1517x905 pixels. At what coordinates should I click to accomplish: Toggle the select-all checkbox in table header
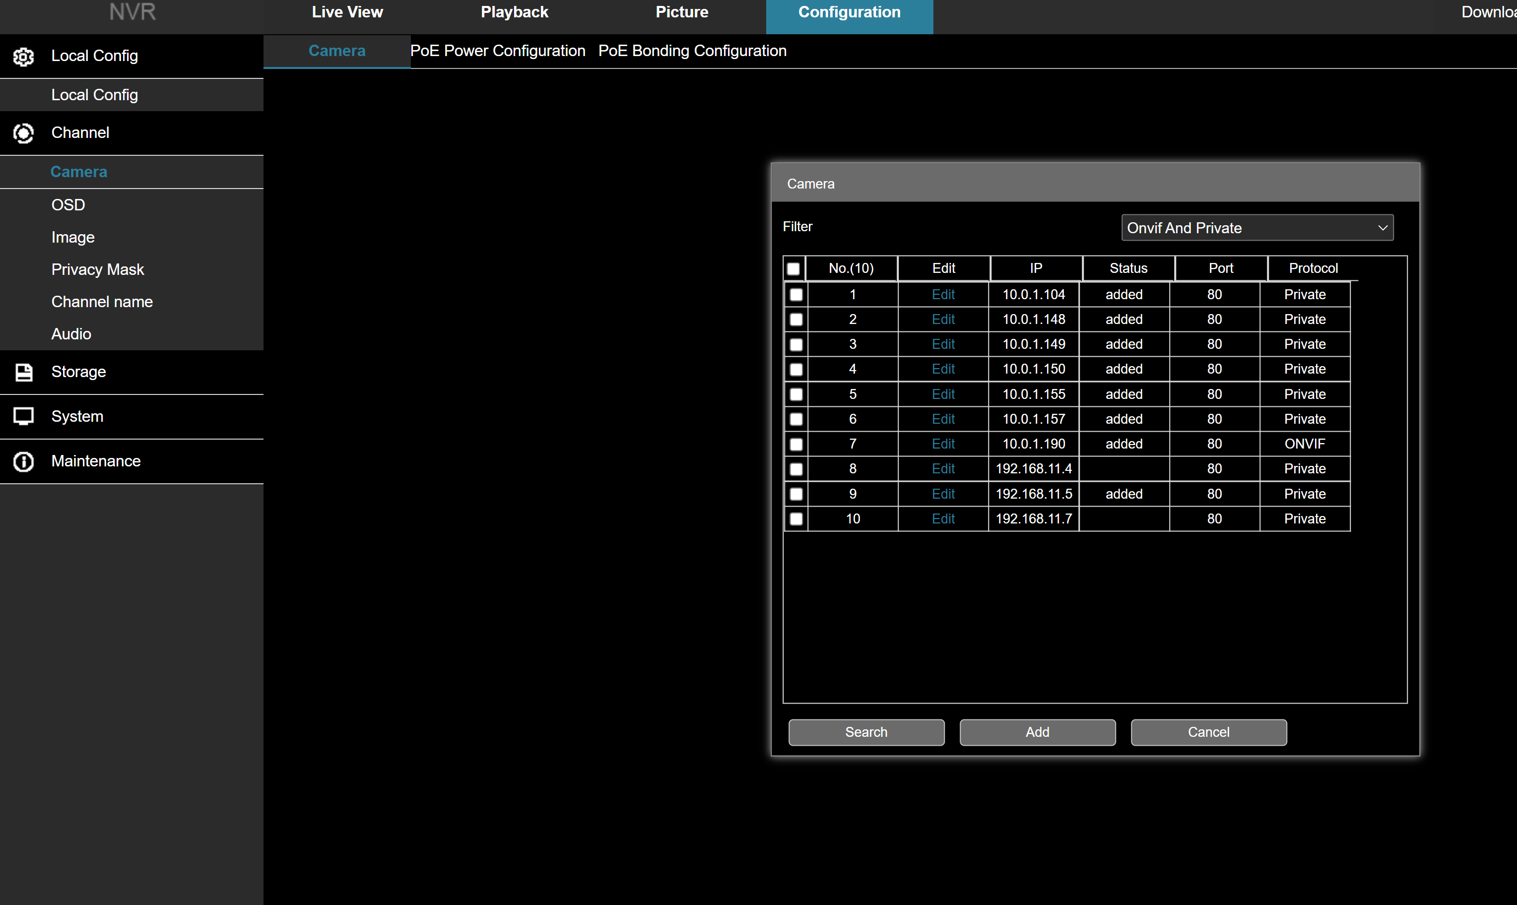[793, 269]
